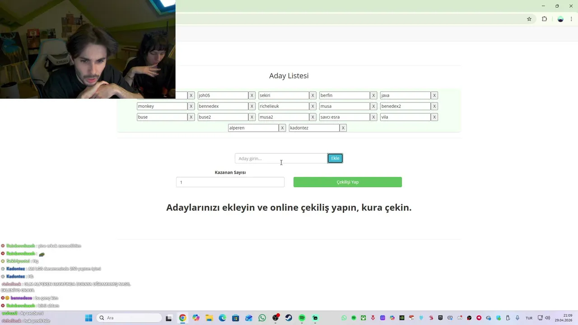Screen dimensions: 578x325
Task: Open Microsoft Edge from the taskbar
Action: (x=222, y=318)
